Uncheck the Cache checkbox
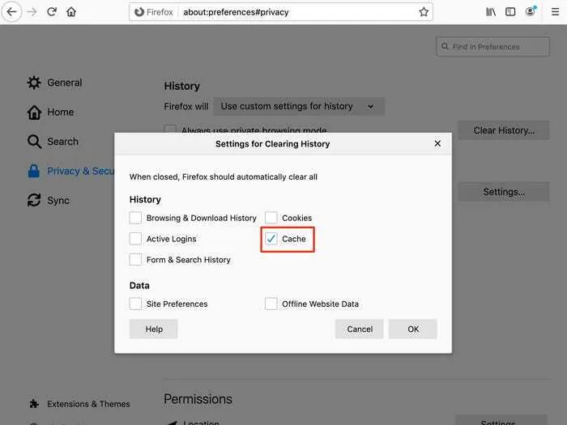The image size is (567, 425). pyautogui.click(x=271, y=239)
